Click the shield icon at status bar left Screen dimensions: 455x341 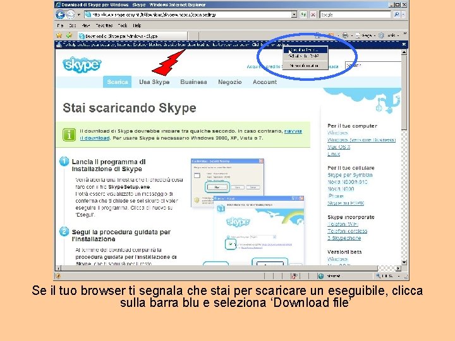pyautogui.click(x=58, y=276)
